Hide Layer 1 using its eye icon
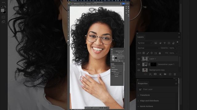Screen dimensions: 197x110 [139, 59]
